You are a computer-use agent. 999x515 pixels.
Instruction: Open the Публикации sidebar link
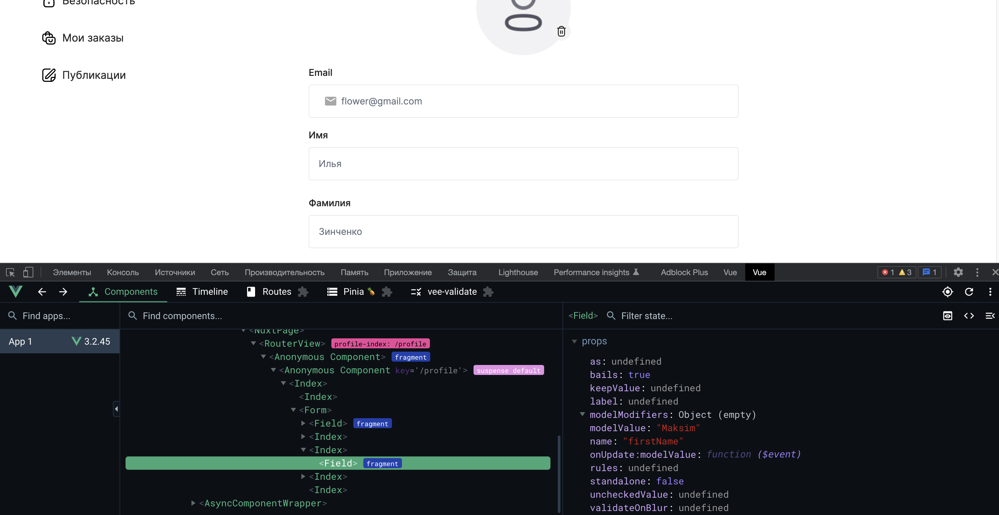(84, 75)
